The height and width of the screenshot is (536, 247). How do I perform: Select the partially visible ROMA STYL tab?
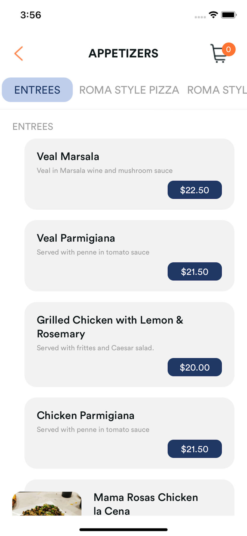[217, 90]
